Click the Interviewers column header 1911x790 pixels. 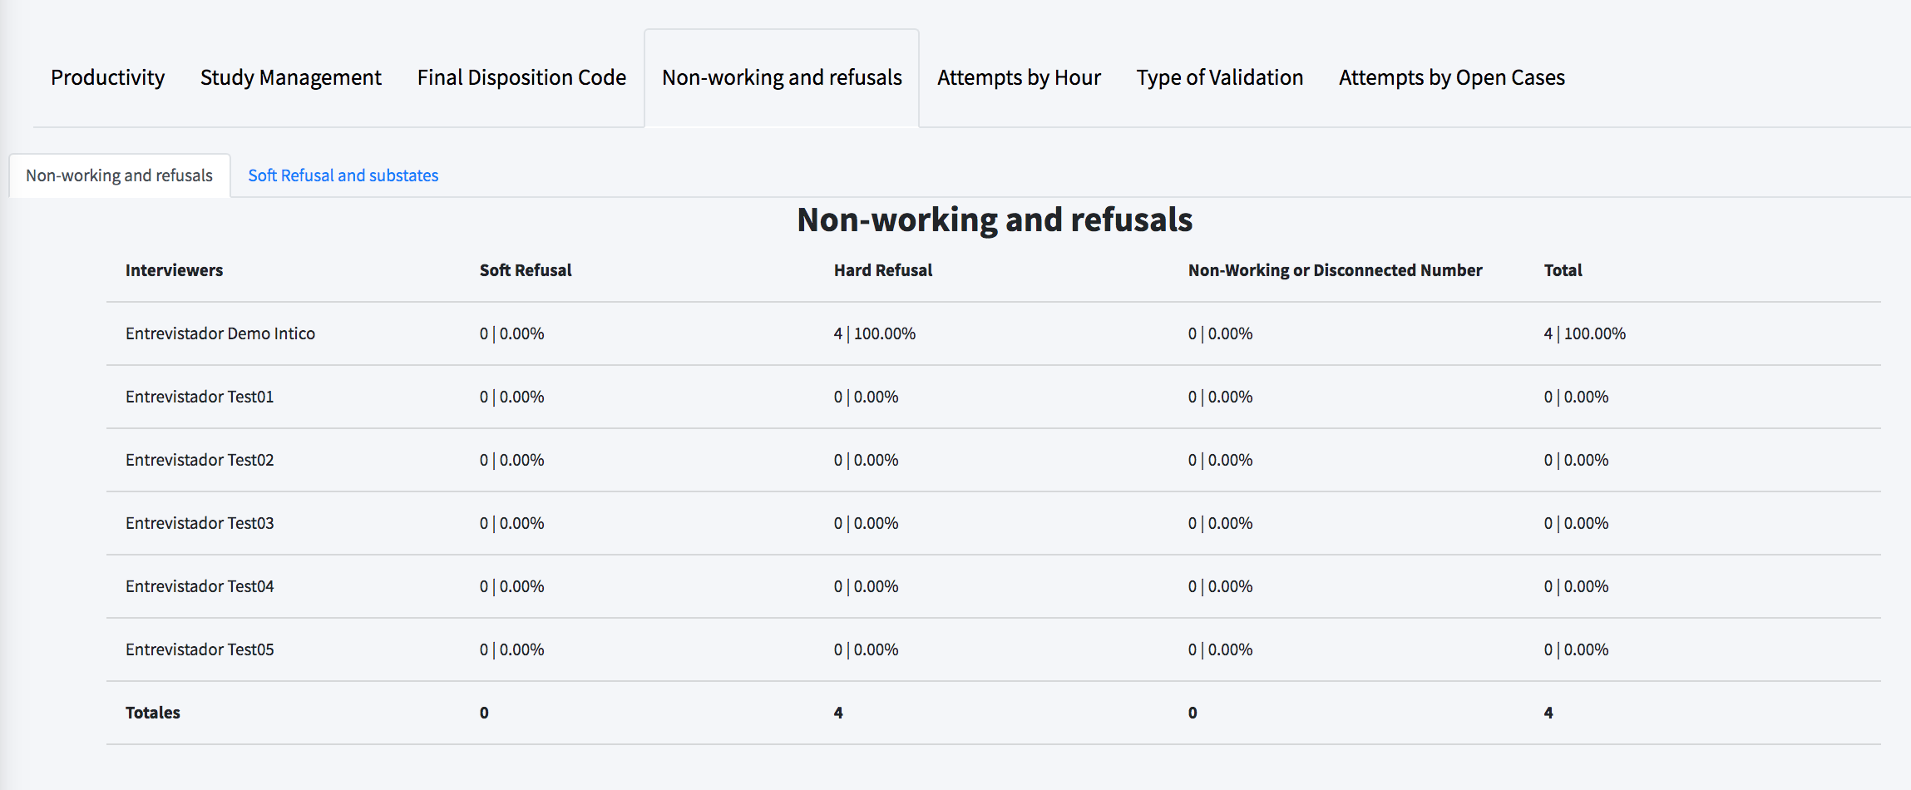tap(174, 270)
